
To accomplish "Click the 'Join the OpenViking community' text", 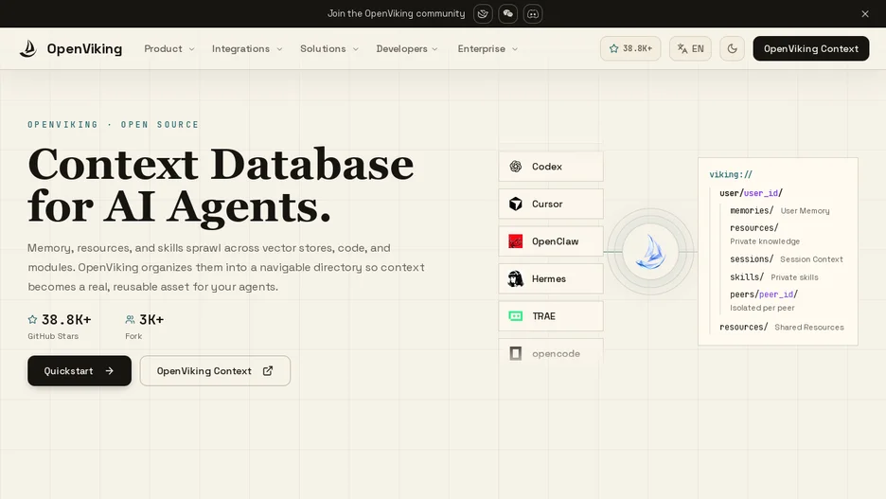I will pyautogui.click(x=396, y=13).
